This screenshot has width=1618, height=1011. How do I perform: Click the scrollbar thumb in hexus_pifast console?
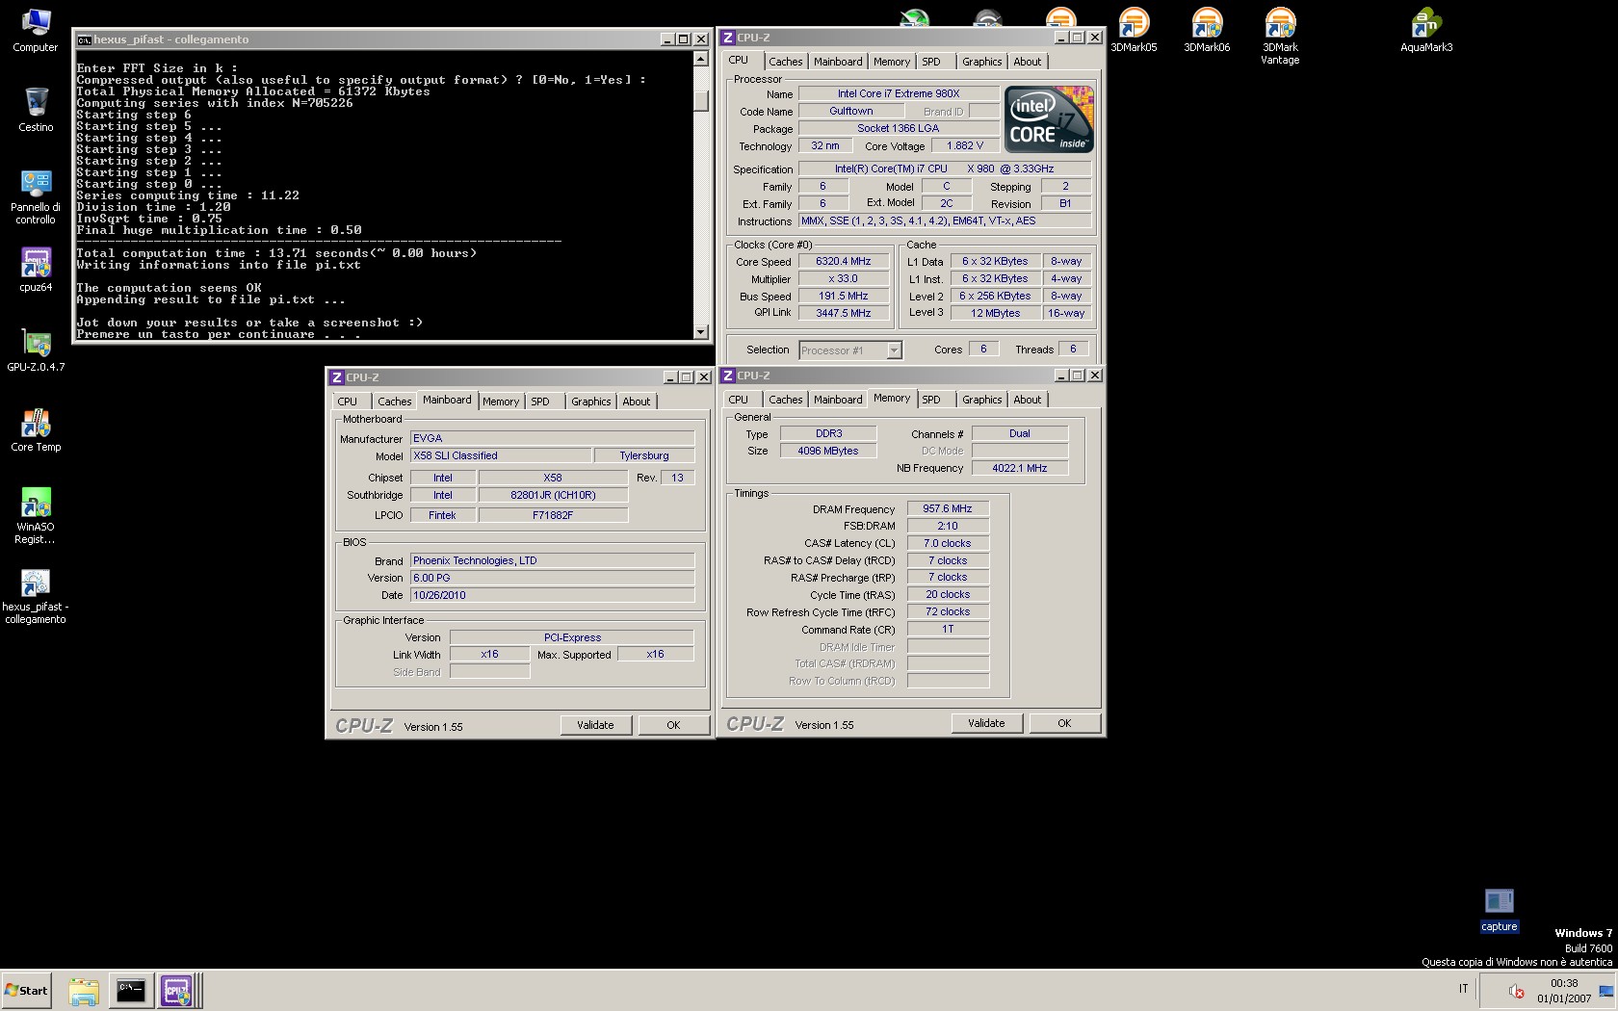click(x=701, y=100)
